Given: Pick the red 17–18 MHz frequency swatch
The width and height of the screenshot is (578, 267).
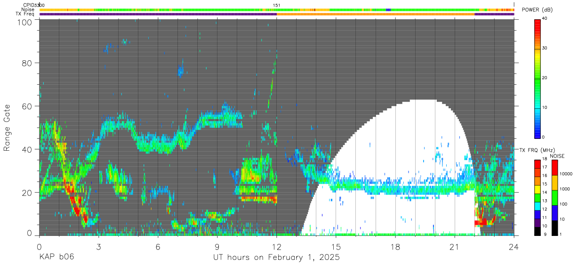Looking at the screenshot, I should tap(538, 163).
